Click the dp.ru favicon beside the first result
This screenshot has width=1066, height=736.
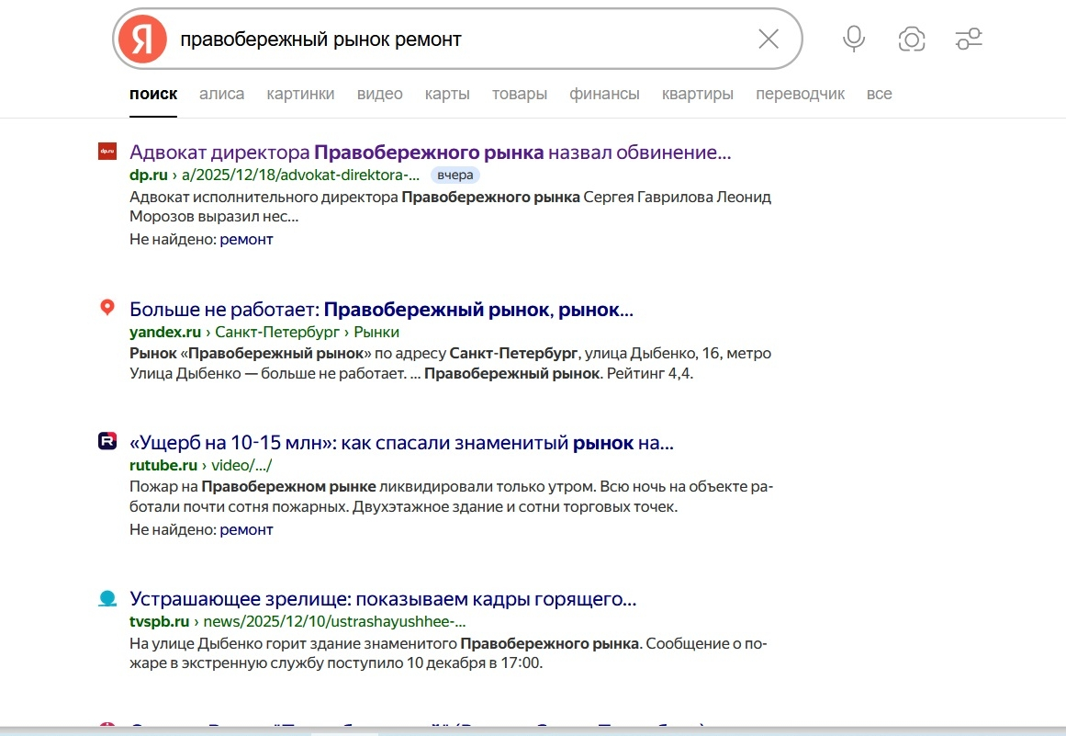107,151
